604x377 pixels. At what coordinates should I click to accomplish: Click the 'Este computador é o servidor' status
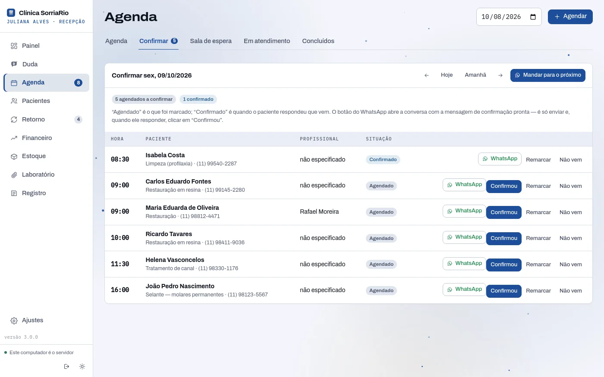39,352
